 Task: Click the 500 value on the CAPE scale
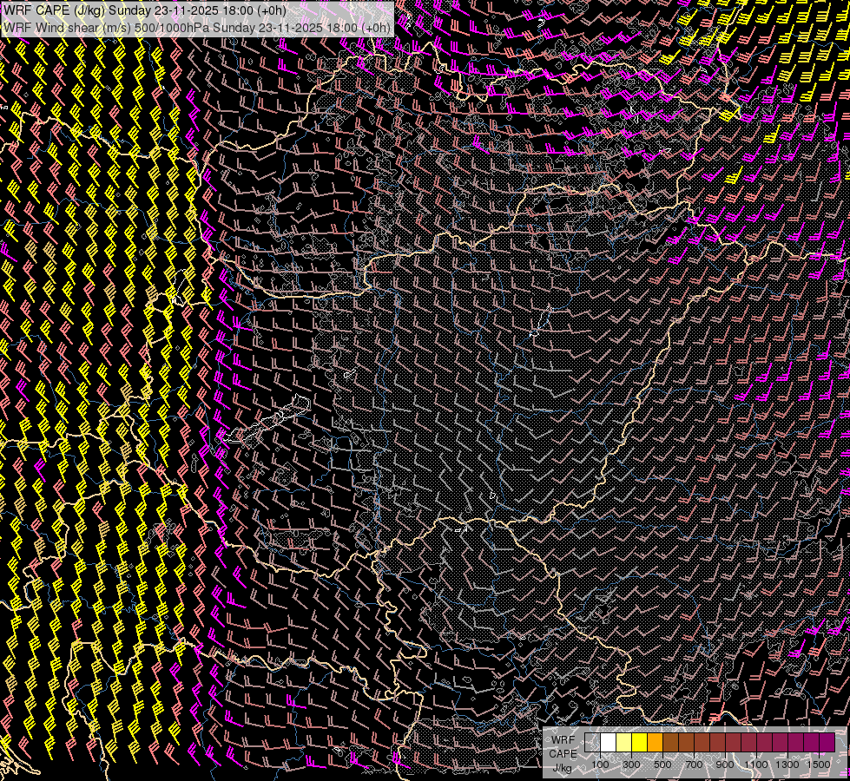[662, 765]
